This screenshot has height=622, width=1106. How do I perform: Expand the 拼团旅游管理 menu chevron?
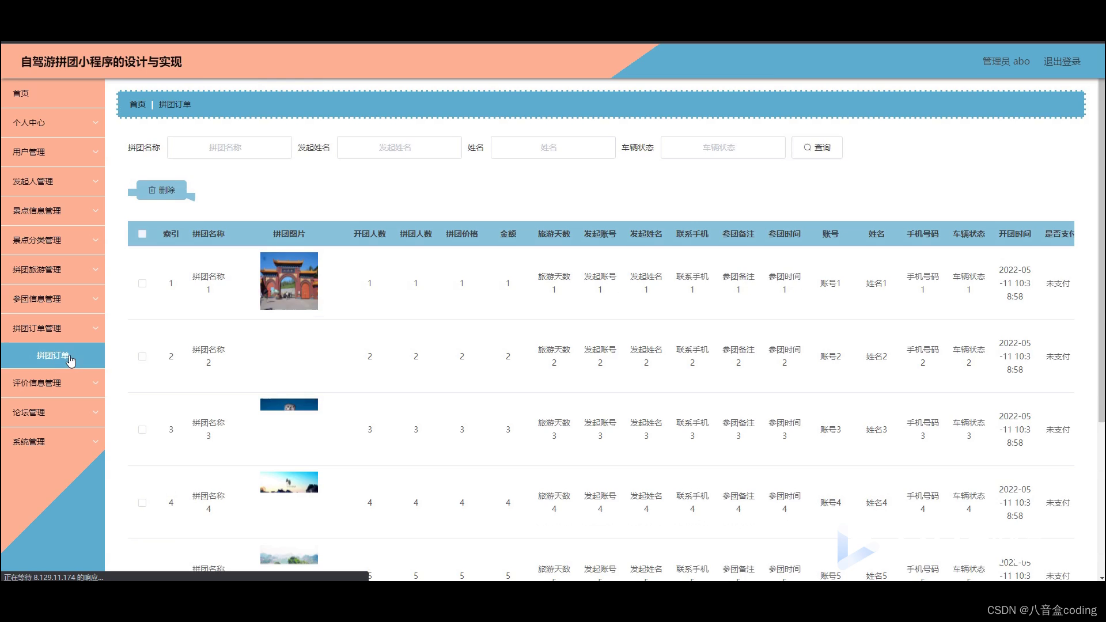(x=96, y=270)
